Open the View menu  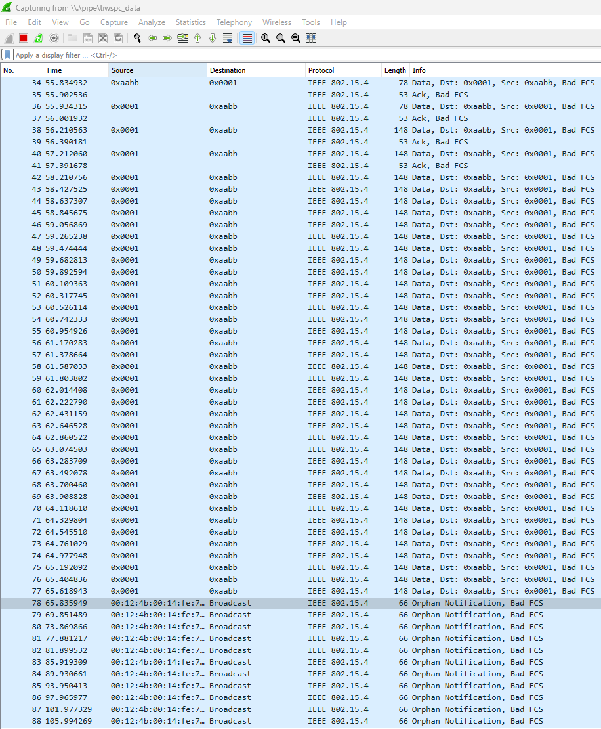pos(60,22)
